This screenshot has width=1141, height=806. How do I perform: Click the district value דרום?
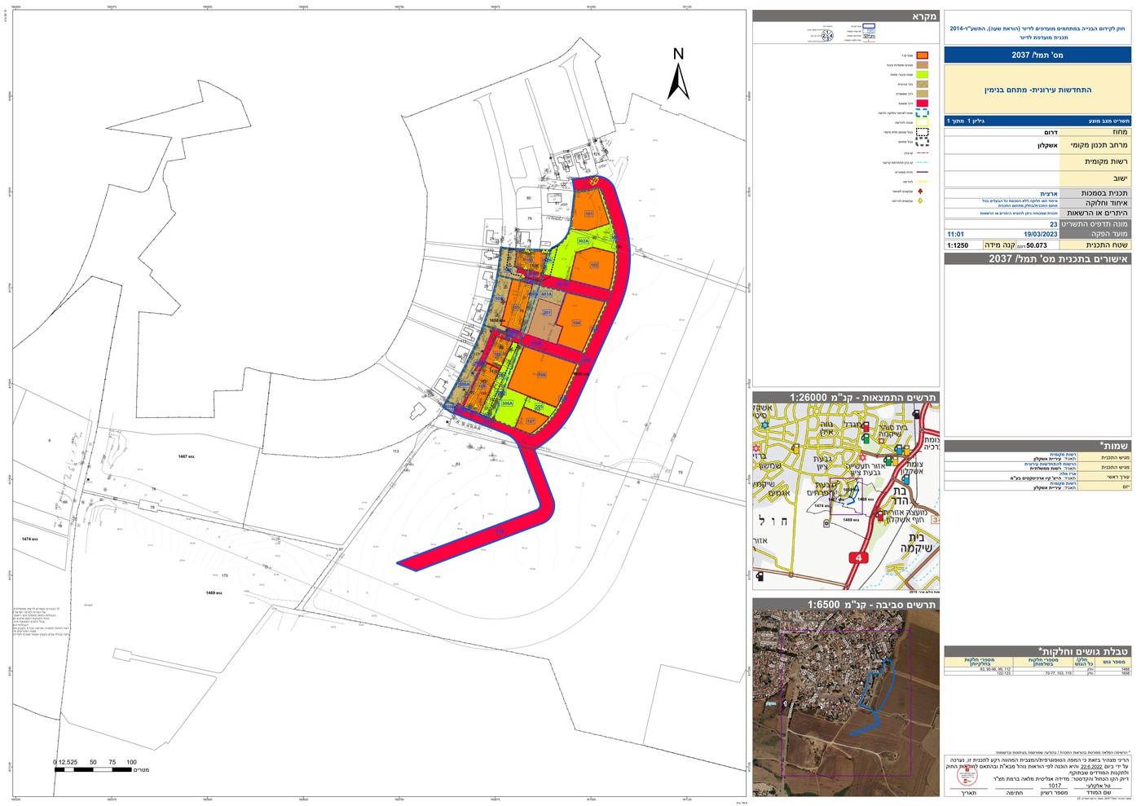[1051, 132]
